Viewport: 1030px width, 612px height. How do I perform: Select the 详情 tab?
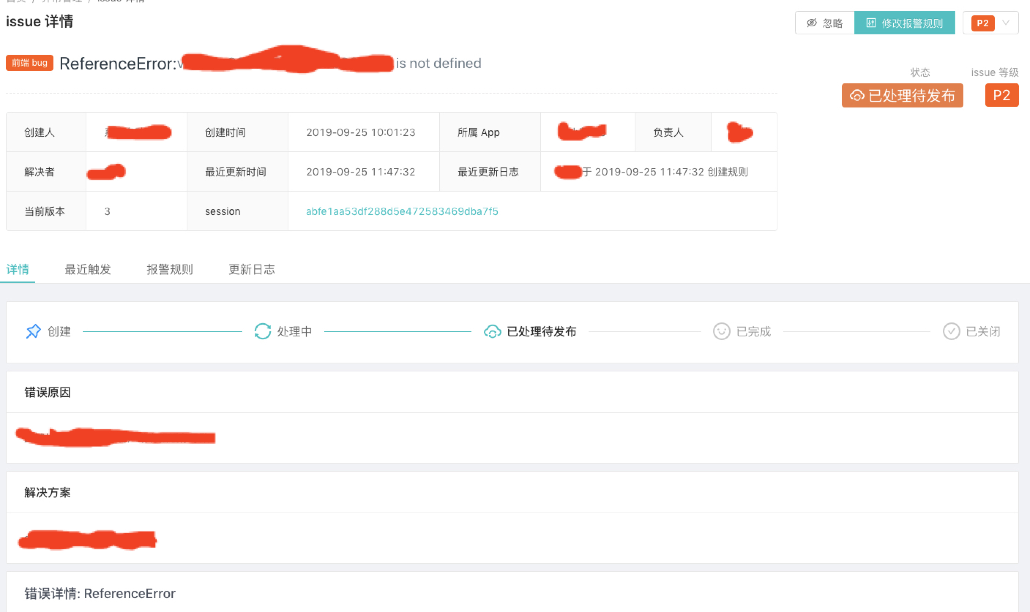18,269
